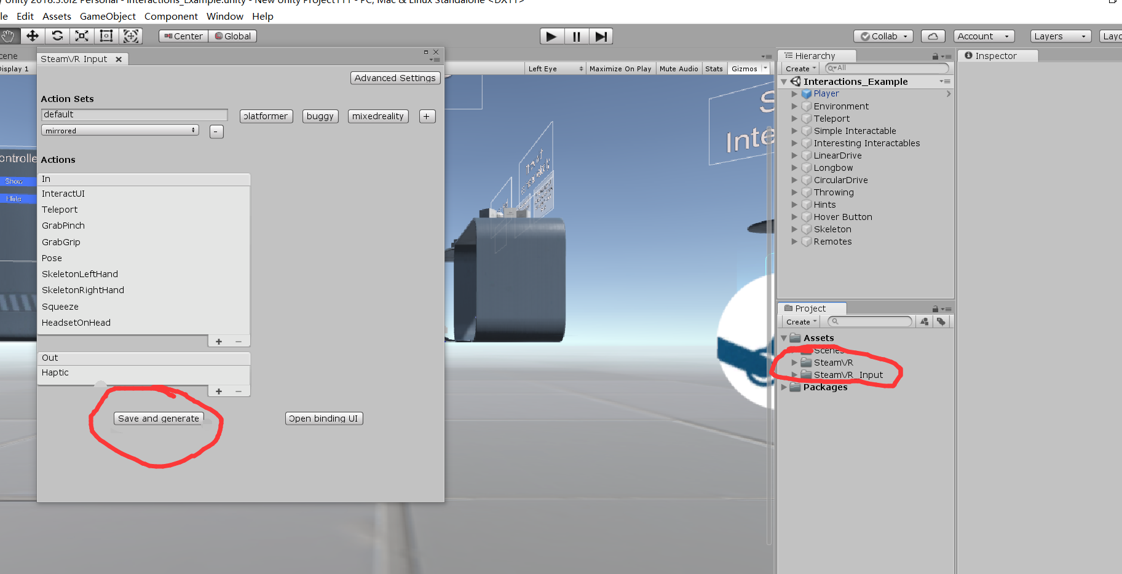This screenshot has height=574, width=1122.
Task: Click the Hierarchy search field
Action: point(887,68)
